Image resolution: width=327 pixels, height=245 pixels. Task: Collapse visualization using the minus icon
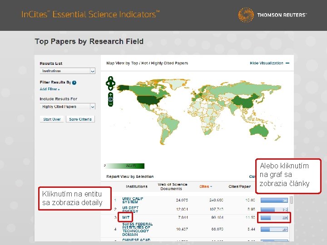point(287,63)
